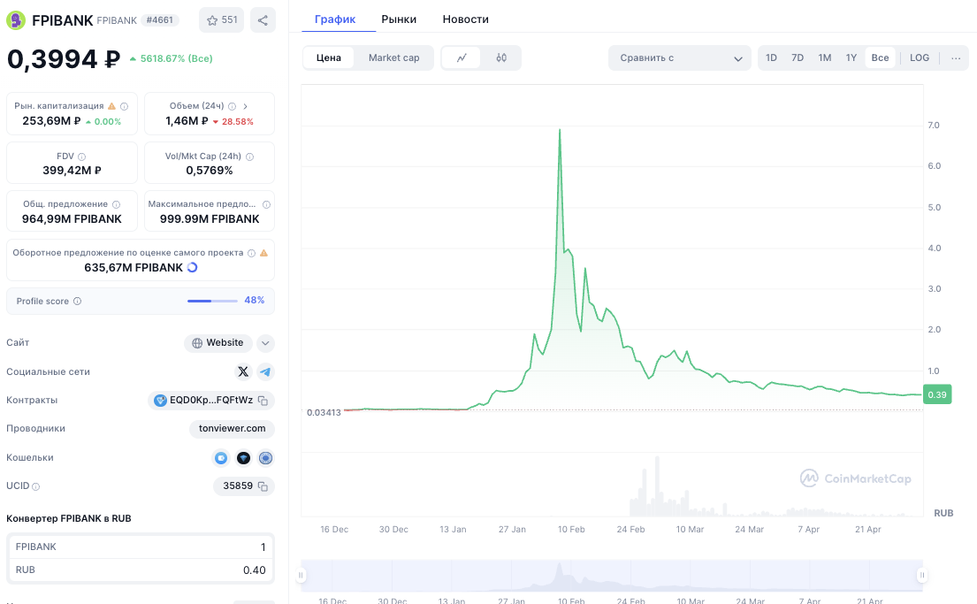Viewport: 977px width, 604px height.
Task: Open the third round wallet icon
Action: pos(265,458)
